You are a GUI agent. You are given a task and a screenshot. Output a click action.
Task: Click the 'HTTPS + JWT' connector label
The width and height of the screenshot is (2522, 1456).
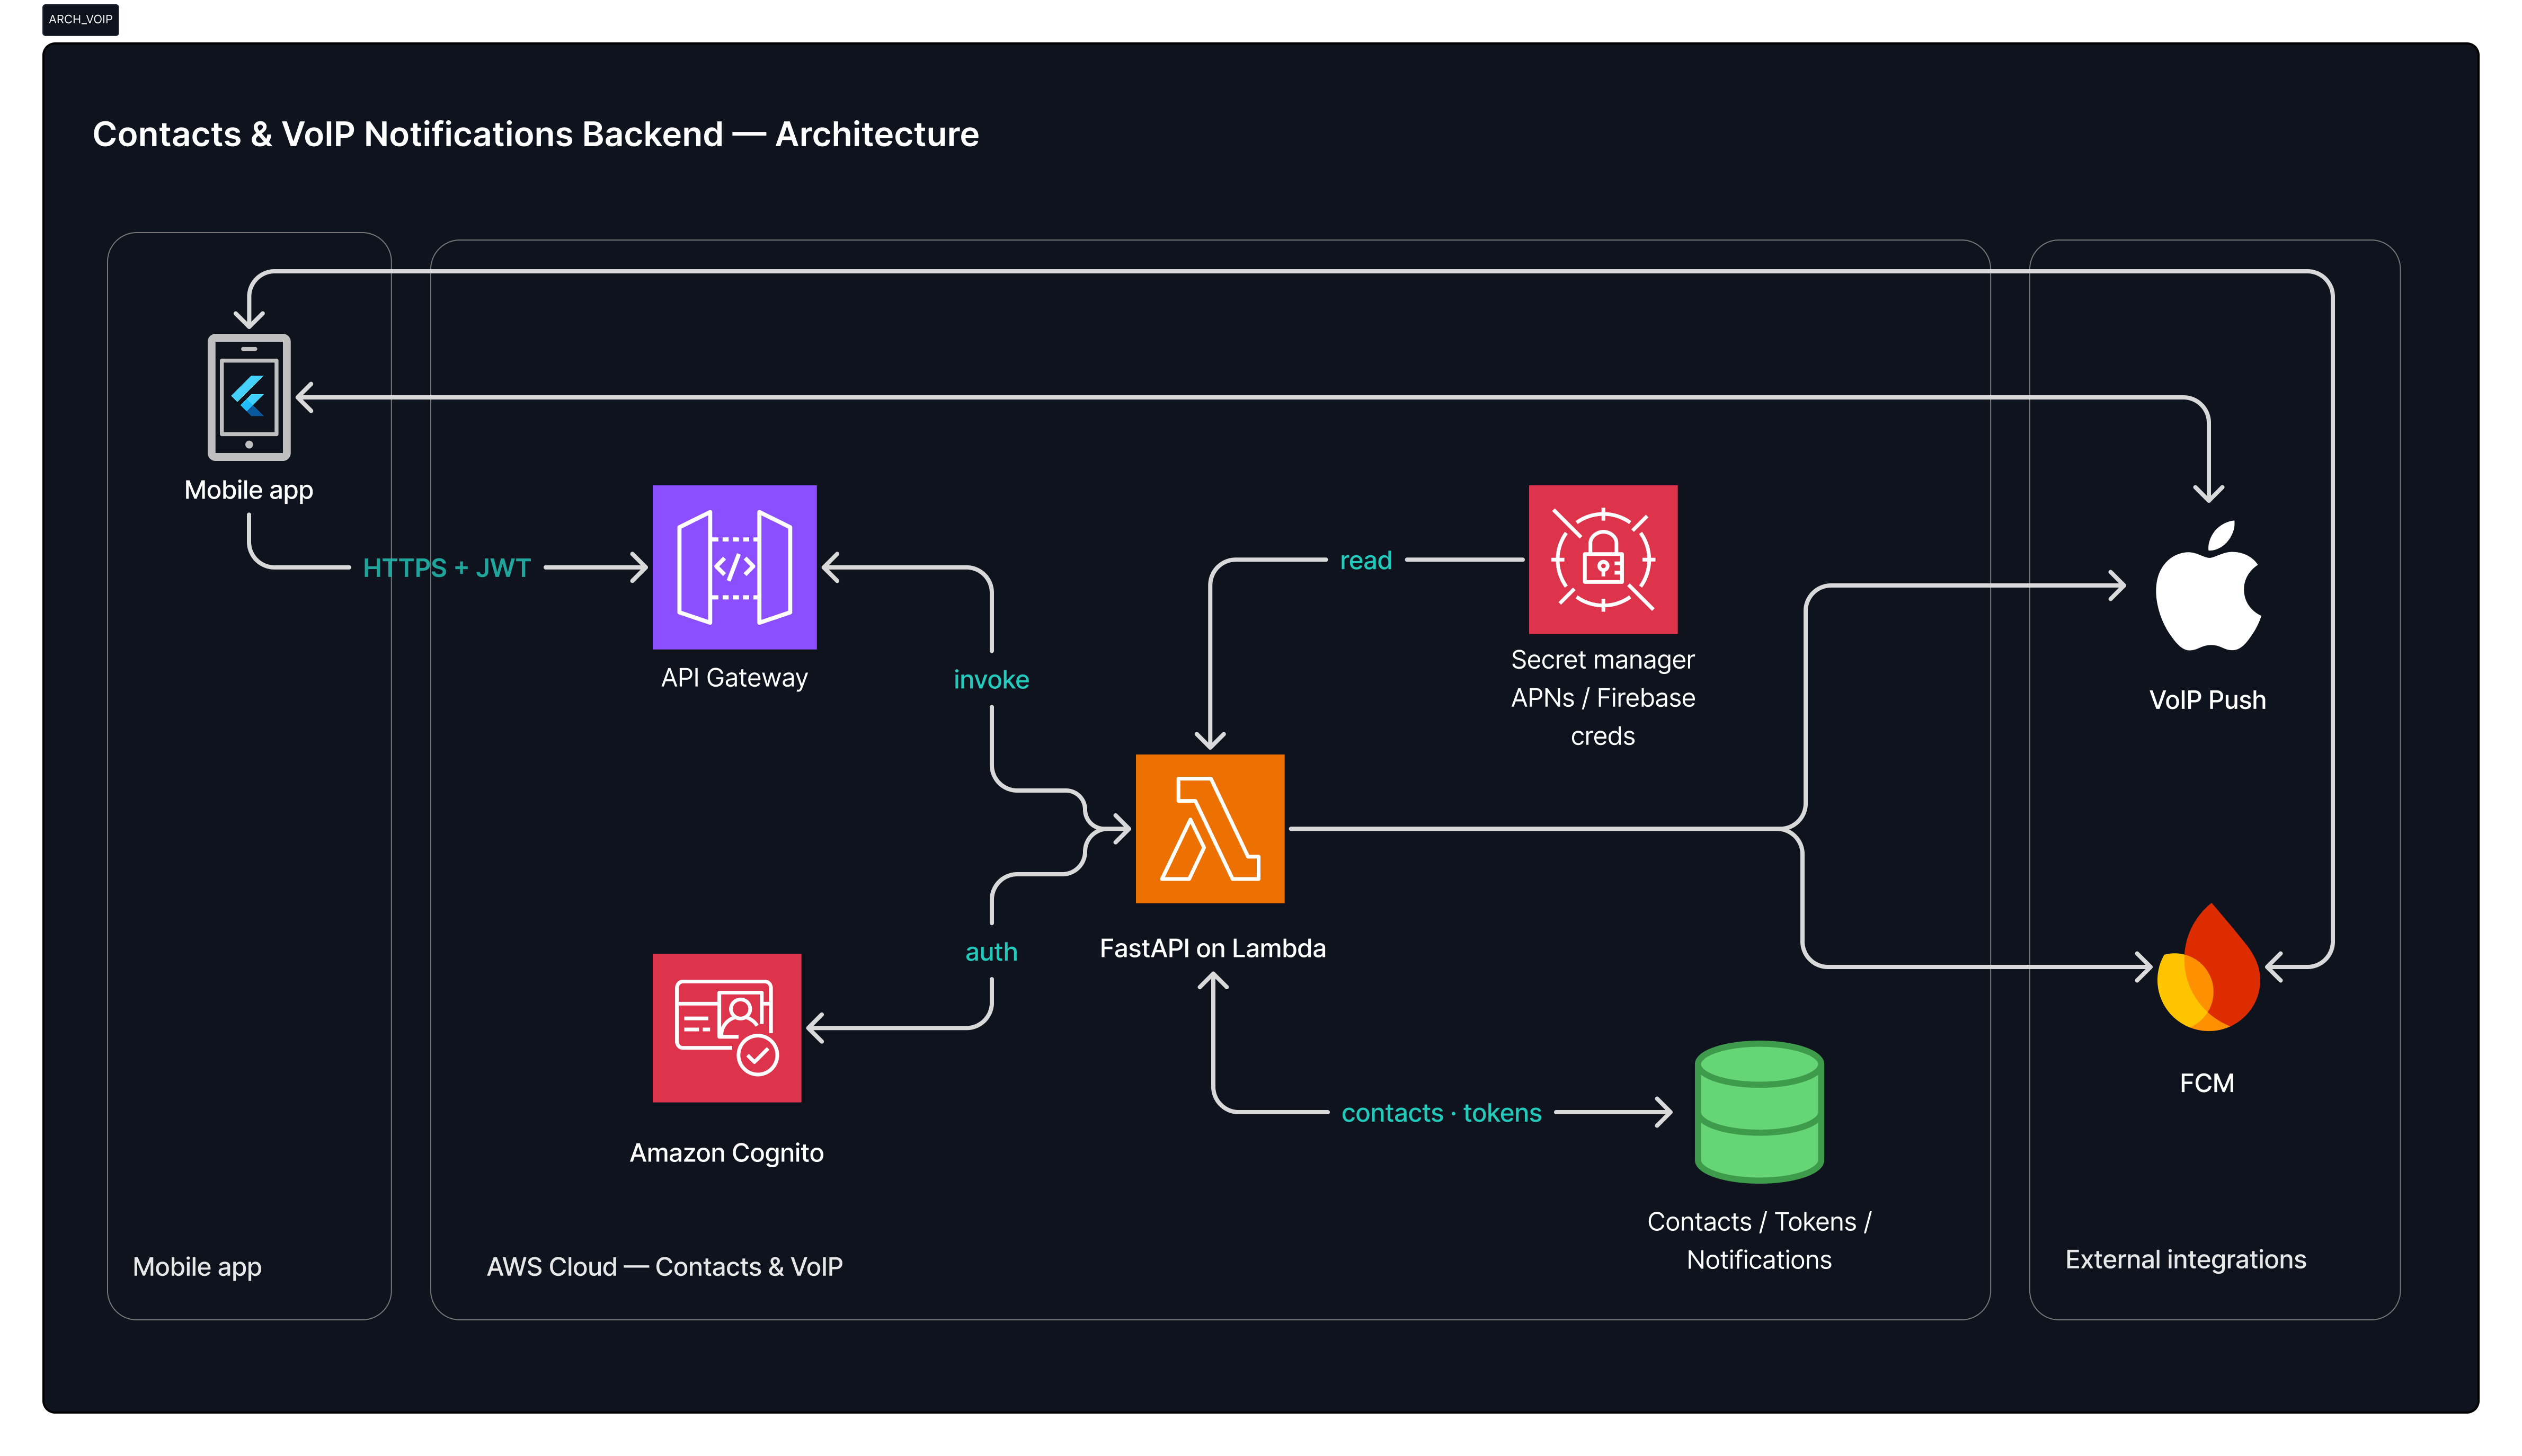click(x=446, y=568)
